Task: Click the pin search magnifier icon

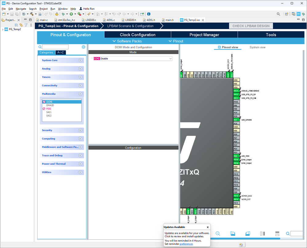Action: 288,234
